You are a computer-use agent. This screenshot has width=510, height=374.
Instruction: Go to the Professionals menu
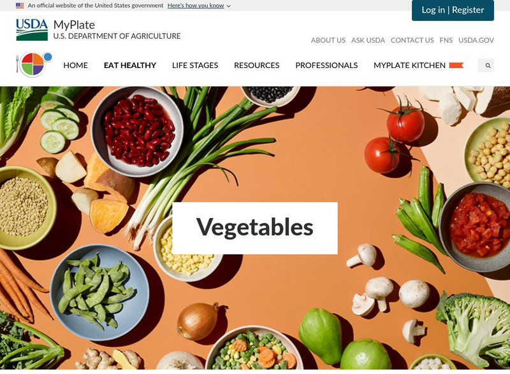tap(326, 66)
